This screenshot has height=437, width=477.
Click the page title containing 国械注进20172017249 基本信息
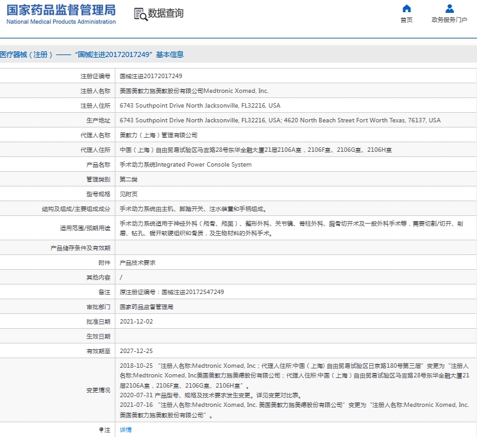tap(92, 54)
